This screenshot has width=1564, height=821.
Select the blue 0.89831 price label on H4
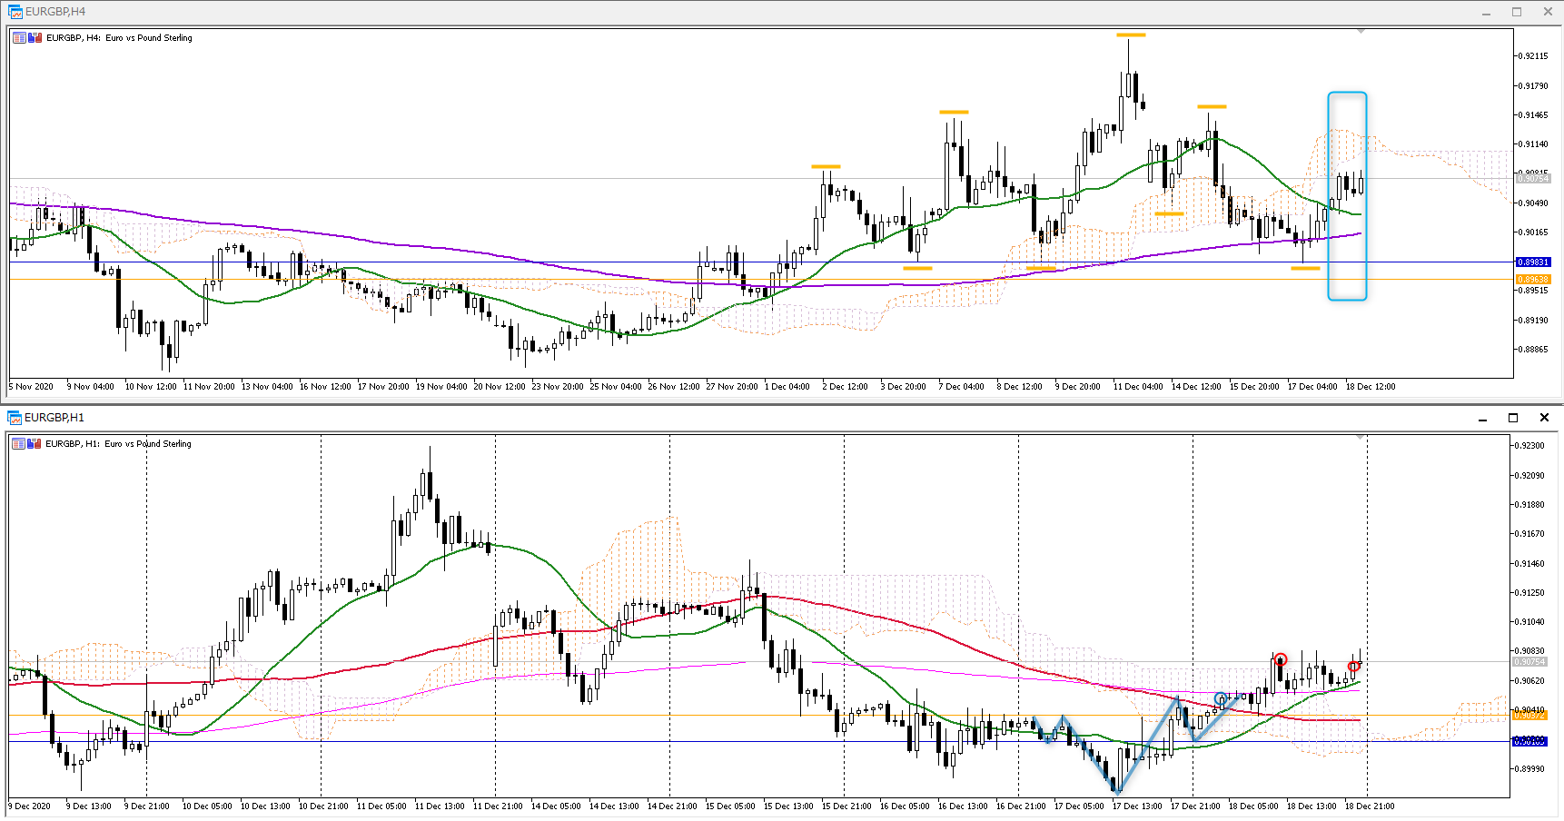click(1533, 262)
